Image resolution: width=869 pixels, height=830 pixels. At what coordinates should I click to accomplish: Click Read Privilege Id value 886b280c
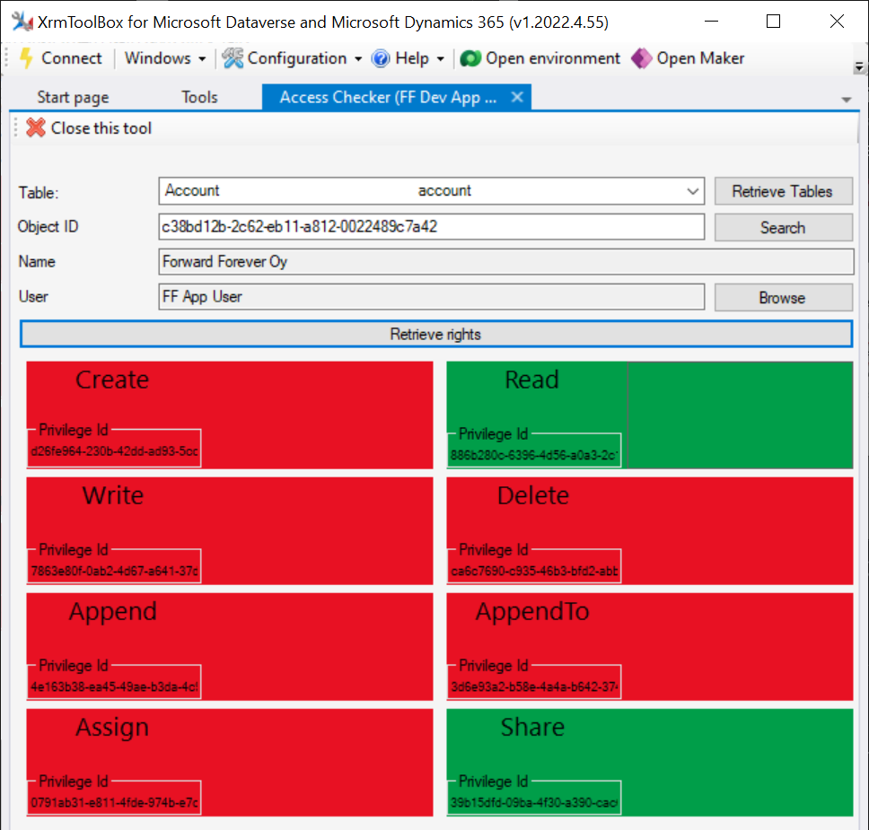pyautogui.click(x=534, y=456)
